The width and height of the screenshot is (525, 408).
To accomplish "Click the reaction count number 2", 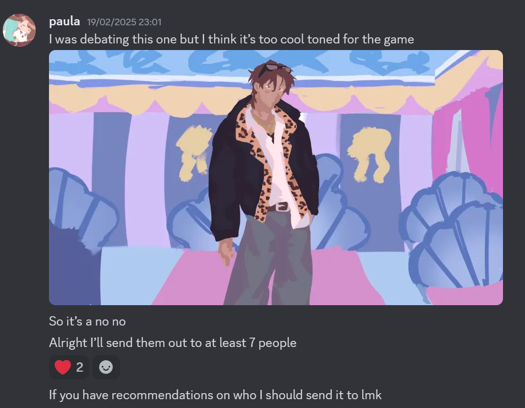I will pyautogui.click(x=80, y=367).
